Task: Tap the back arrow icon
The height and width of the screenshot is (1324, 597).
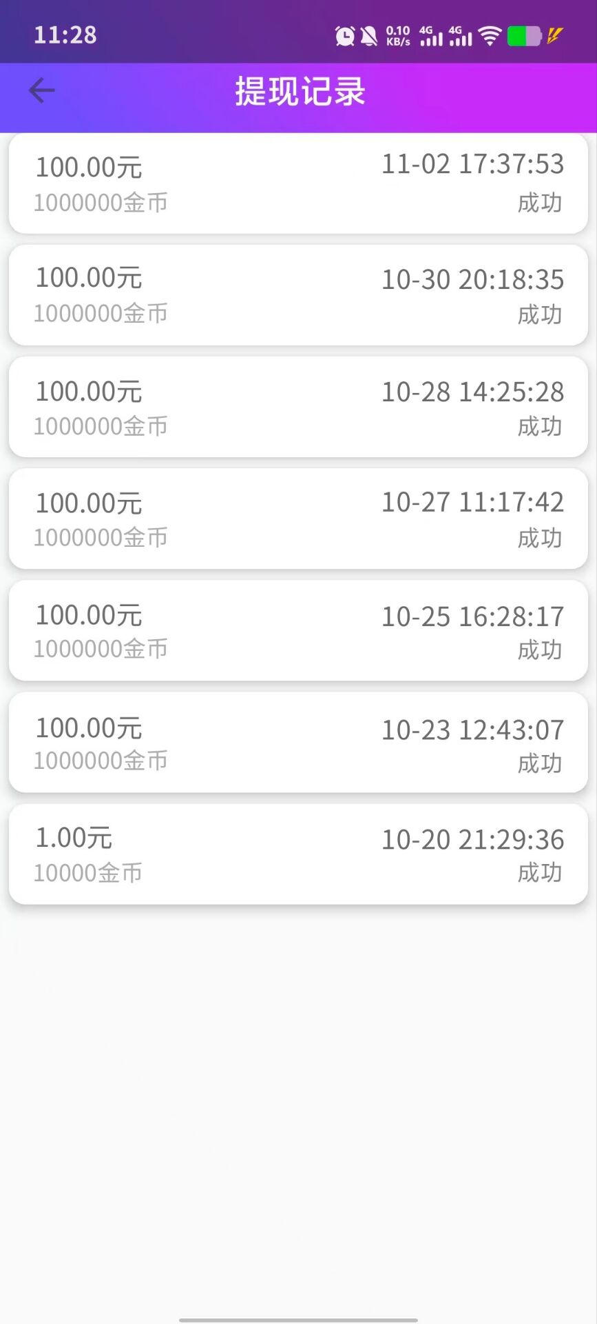Action: [41, 90]
